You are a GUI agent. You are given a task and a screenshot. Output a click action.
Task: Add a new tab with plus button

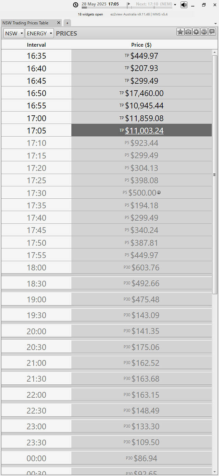coord(67,23)
